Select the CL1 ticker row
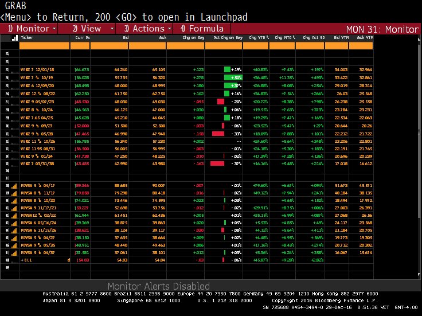Image resolution: width=422 pixels, height=316 pixels. point(28,260)
